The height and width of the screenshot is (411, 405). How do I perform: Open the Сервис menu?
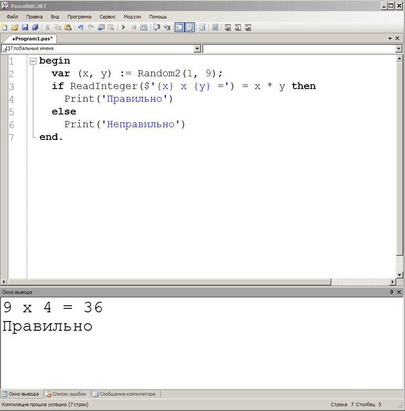tap(108, 17)
